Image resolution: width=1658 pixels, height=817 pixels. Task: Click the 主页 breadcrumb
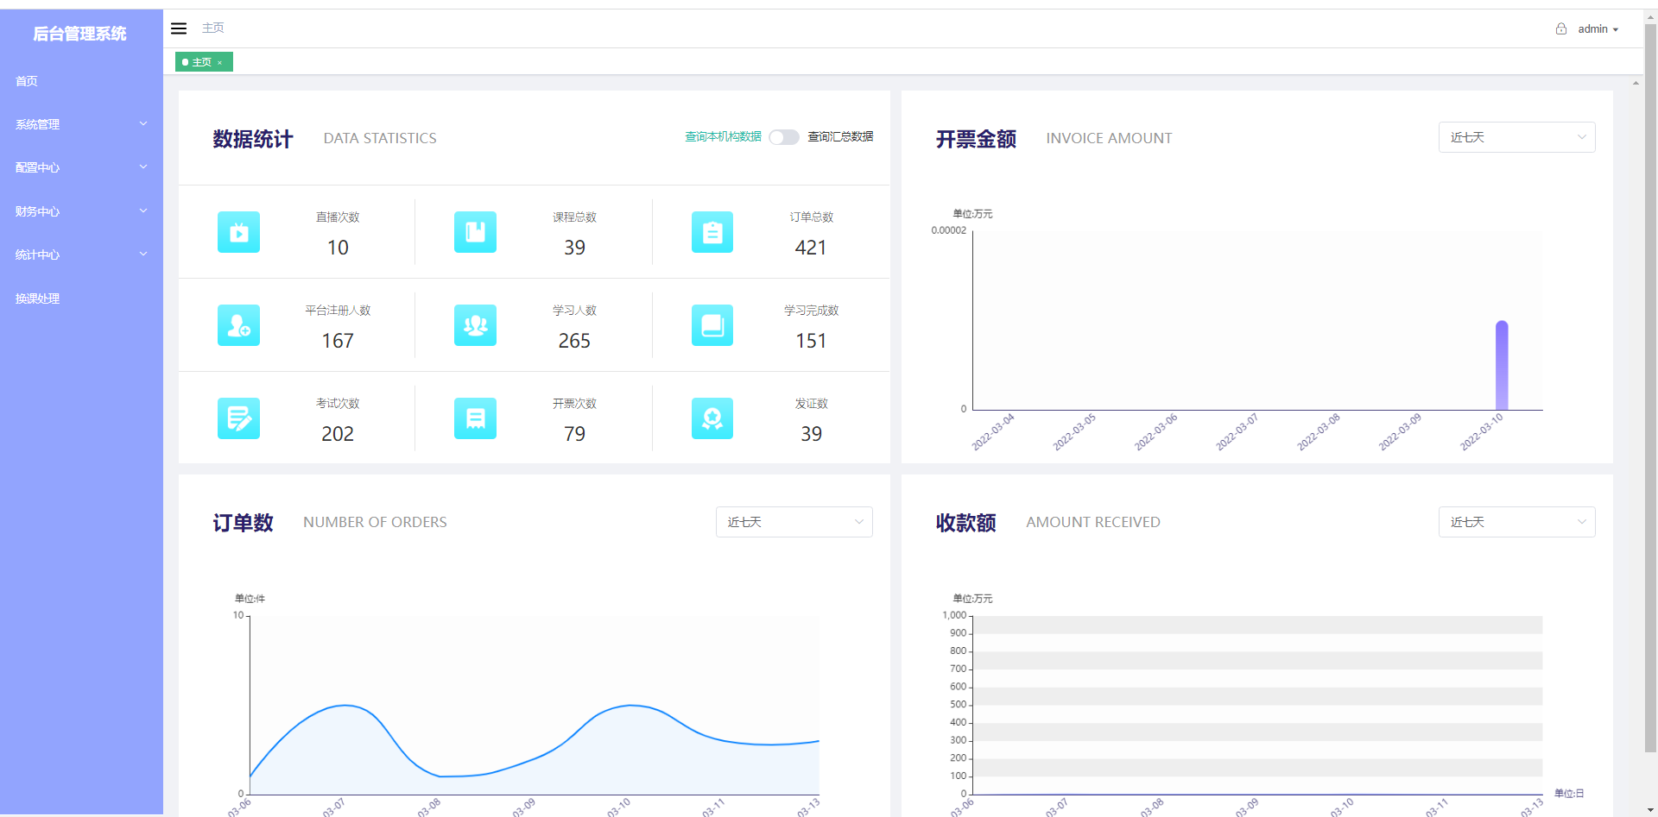(x=212, y=28)
